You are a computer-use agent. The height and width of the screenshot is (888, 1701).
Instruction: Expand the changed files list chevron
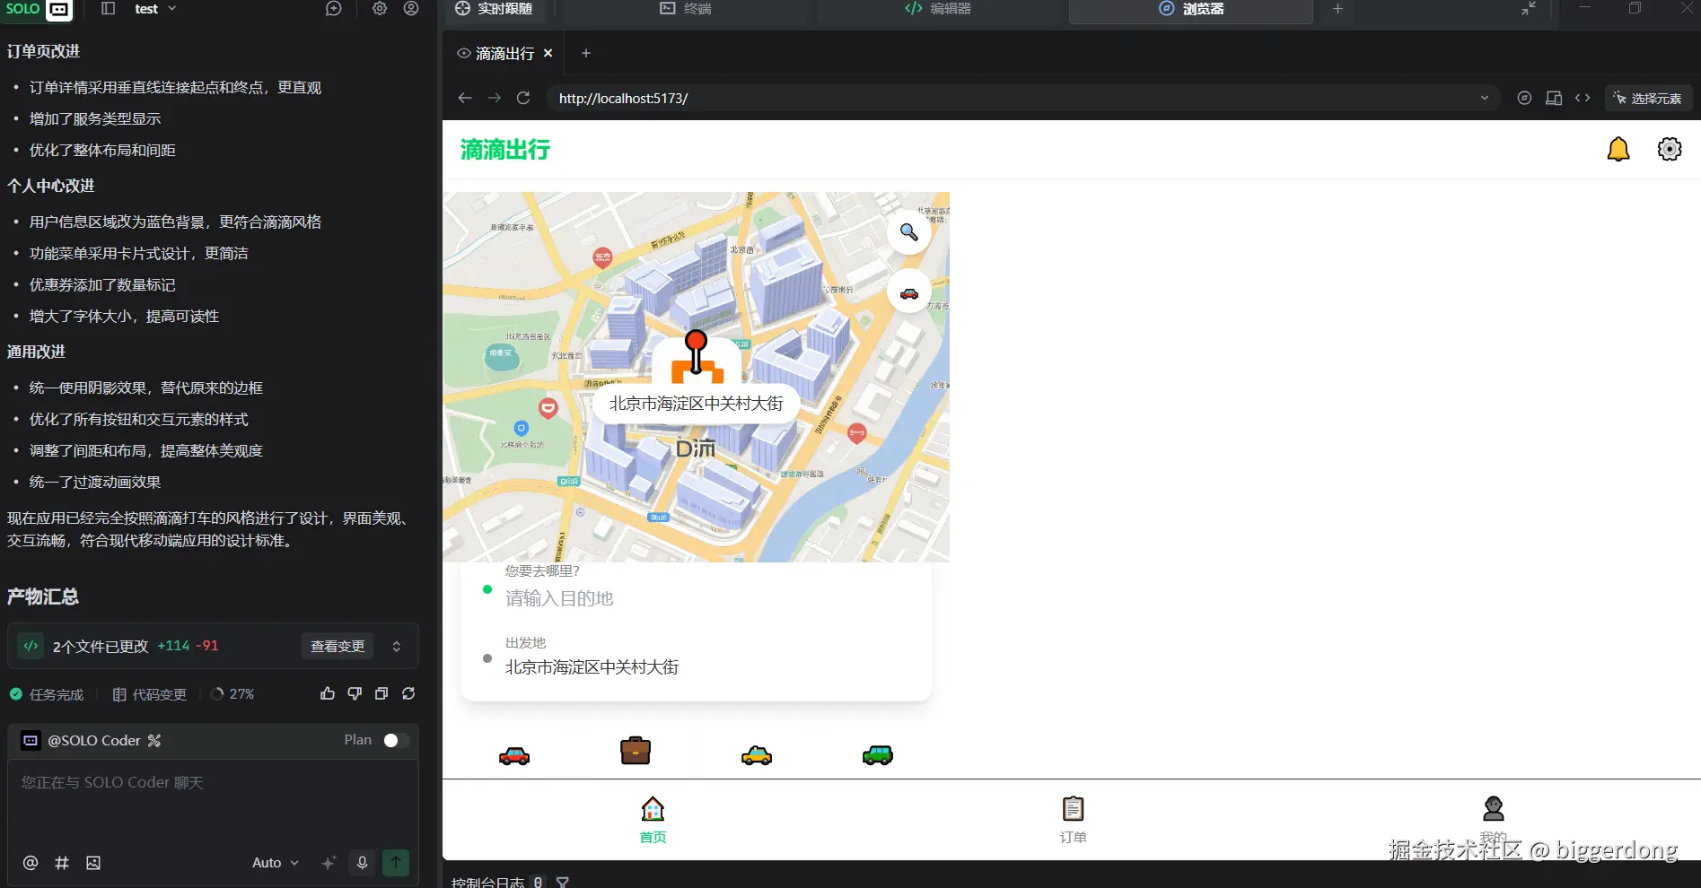[x=397, y=646]
